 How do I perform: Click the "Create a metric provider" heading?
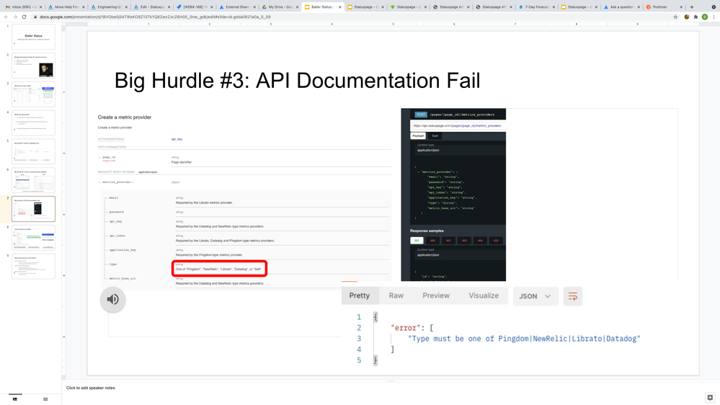coord(125,117)
